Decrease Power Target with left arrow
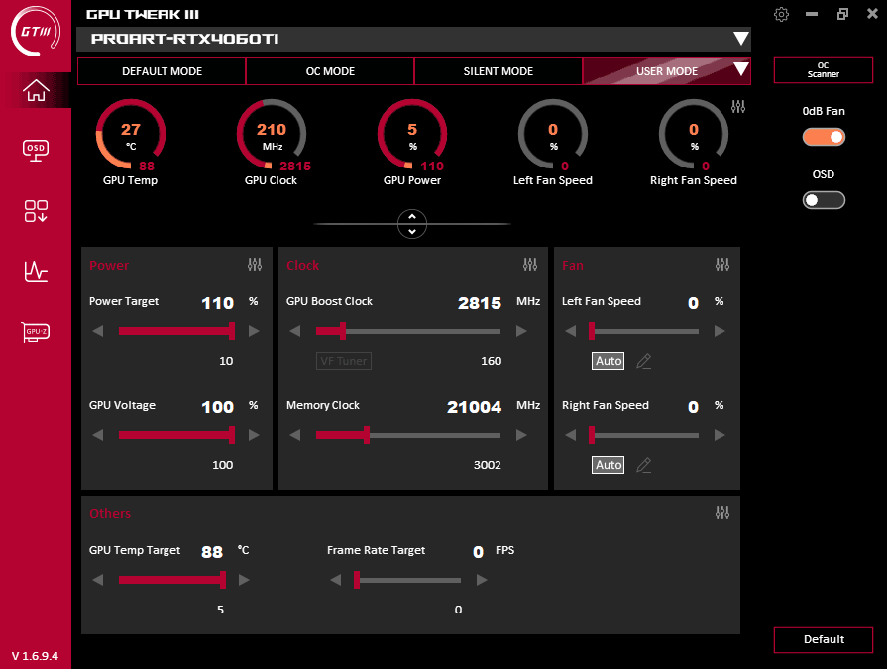This screenshot has height=669, width=887. pyautogui.click(x=98, y=331)
